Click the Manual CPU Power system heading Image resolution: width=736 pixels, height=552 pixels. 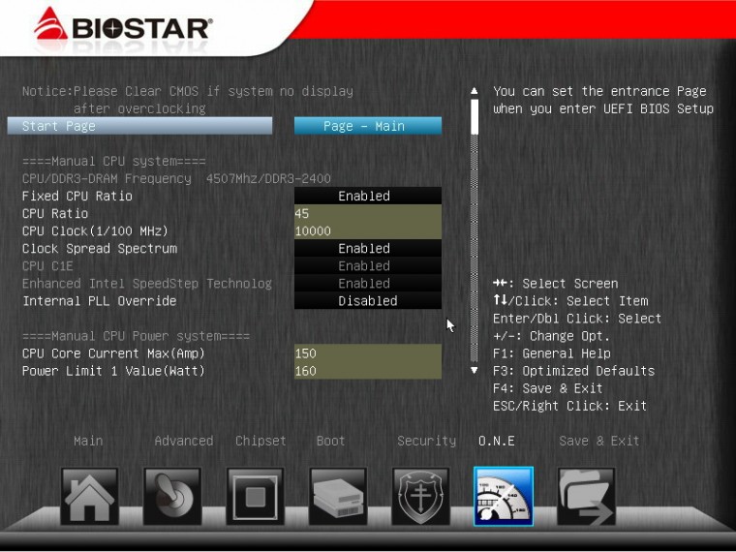(137, 336)
